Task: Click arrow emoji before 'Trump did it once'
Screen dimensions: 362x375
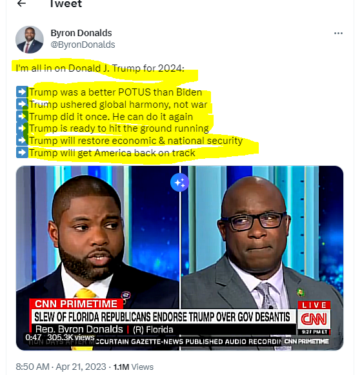Action: 22,116
